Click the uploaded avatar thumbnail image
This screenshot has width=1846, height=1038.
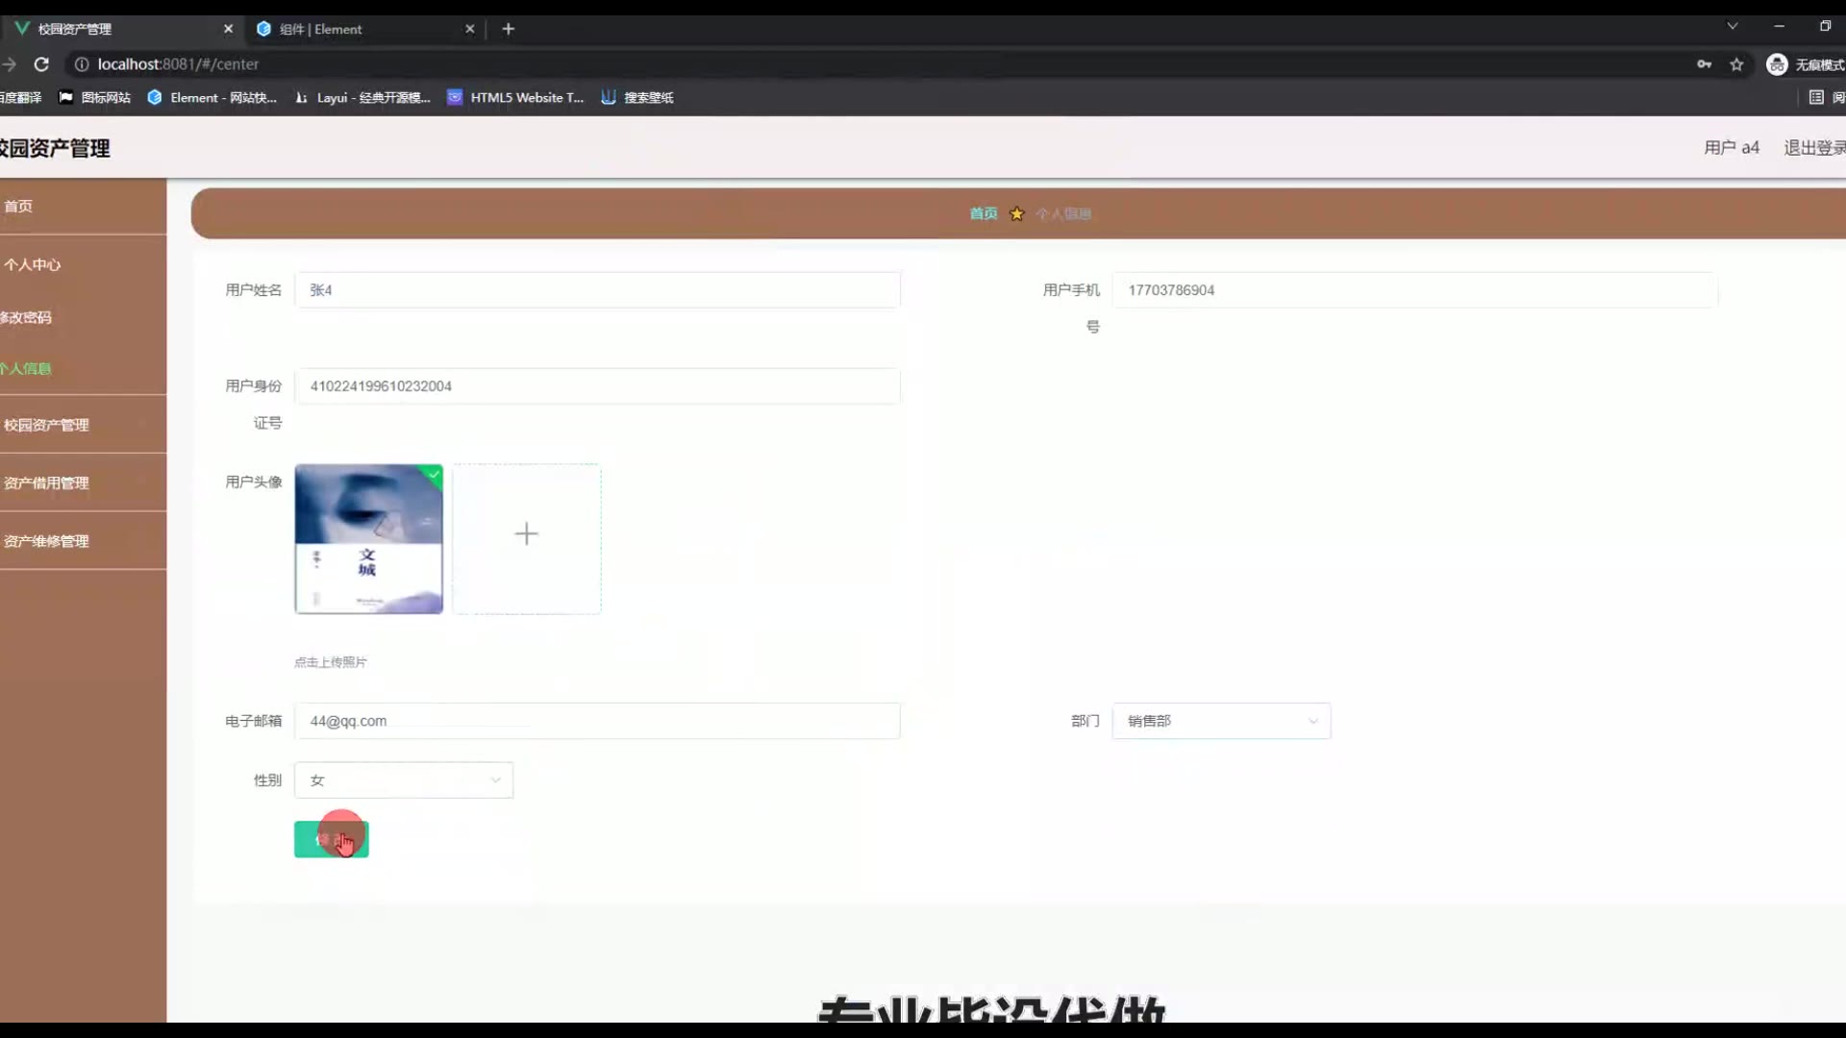click(x=368, y=539)
